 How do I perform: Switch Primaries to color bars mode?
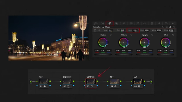pyautogui.click(x=167, y=27)
